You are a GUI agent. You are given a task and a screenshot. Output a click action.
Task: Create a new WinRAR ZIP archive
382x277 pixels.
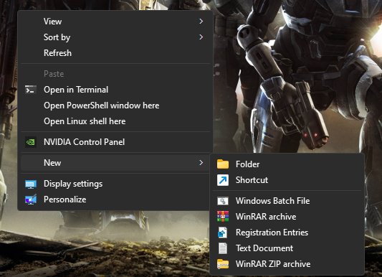pos(287,264)
